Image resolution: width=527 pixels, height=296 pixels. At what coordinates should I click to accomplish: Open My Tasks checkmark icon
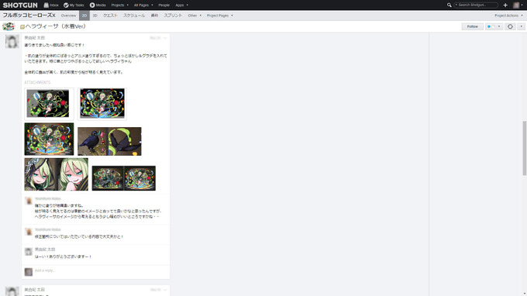(x=66, y=5)
